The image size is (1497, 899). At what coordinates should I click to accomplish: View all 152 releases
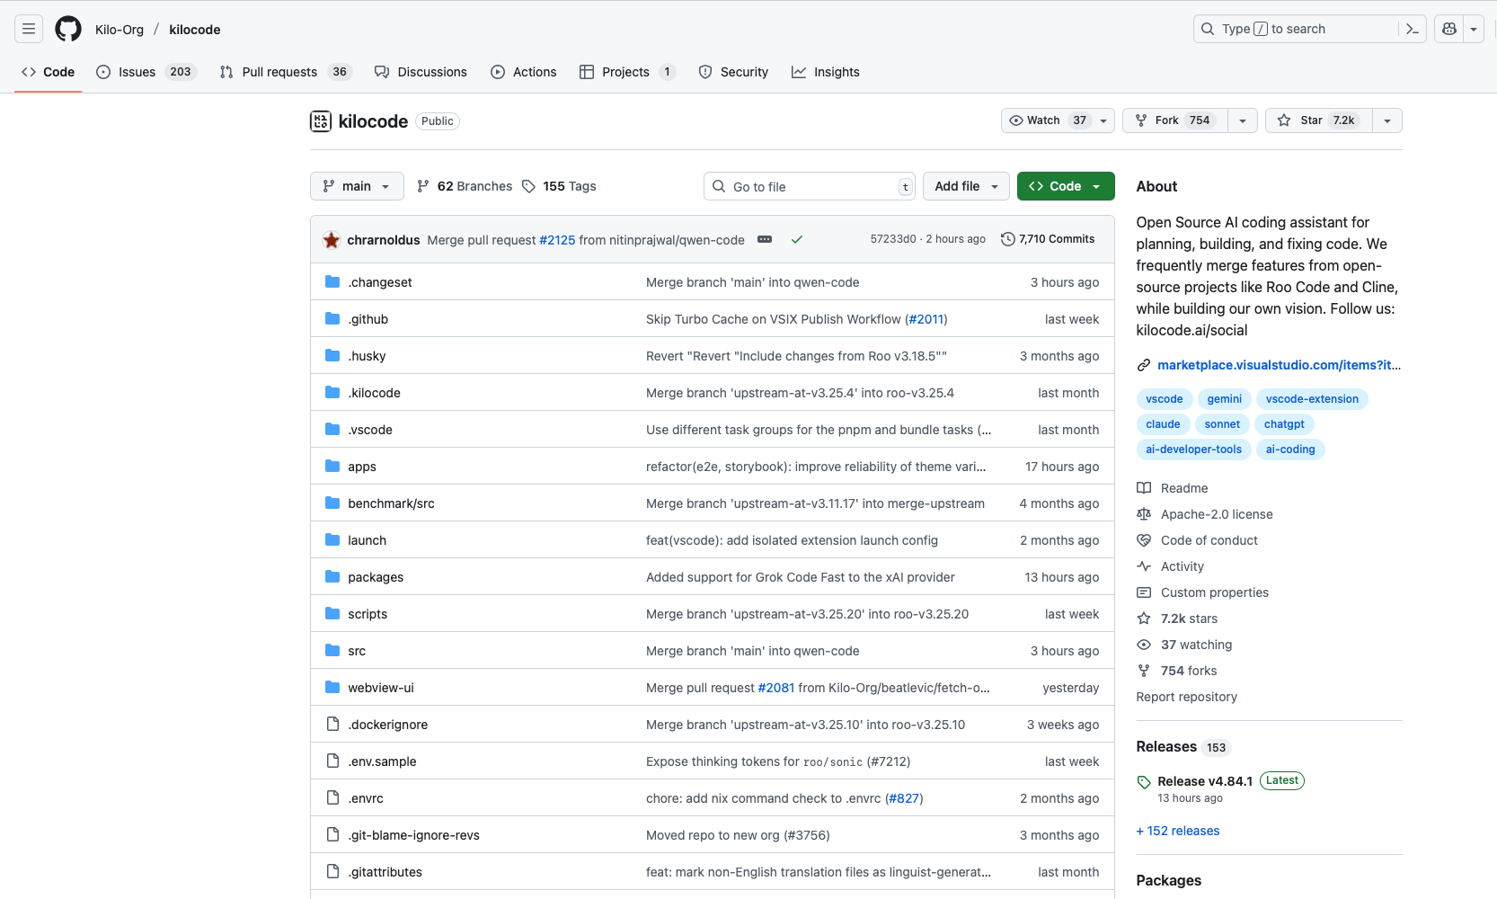1178,831
